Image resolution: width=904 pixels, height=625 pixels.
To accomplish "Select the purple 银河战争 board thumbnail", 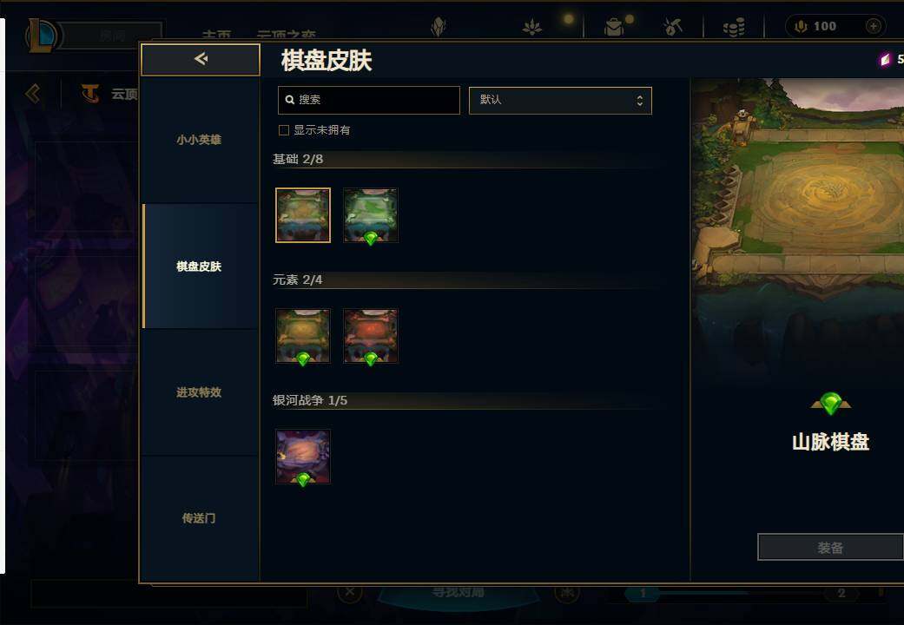I will pos(303,457).
